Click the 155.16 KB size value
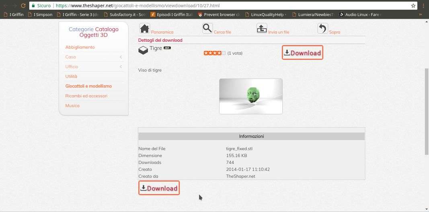429x212 pixels. pos(236,156)
